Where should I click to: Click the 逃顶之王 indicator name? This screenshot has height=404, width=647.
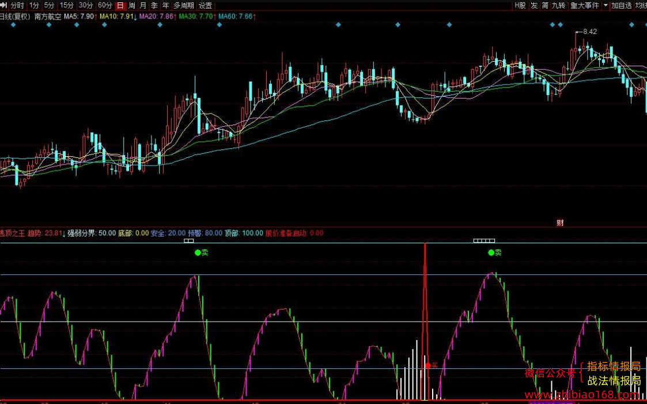12,233
